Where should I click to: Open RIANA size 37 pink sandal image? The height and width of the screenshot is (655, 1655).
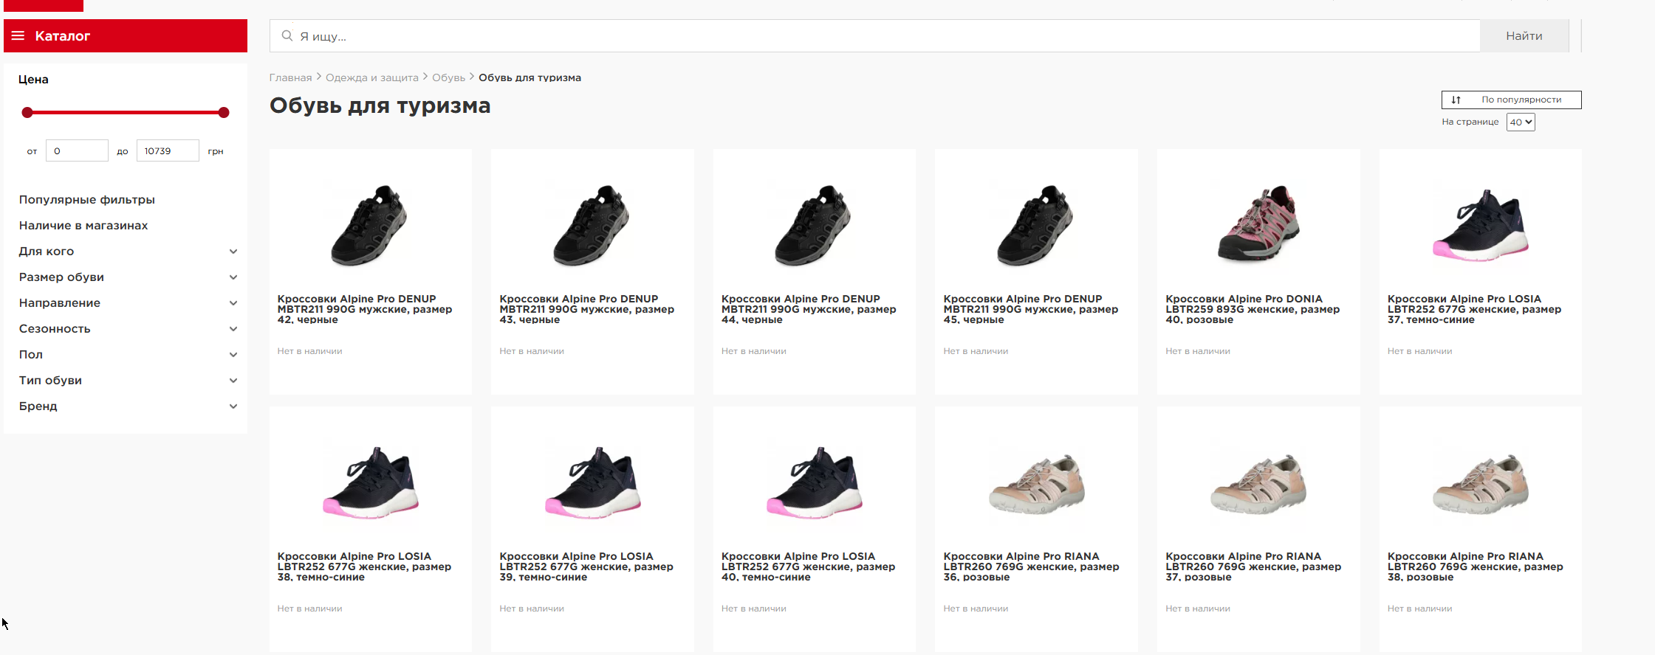pos(1258,484)
